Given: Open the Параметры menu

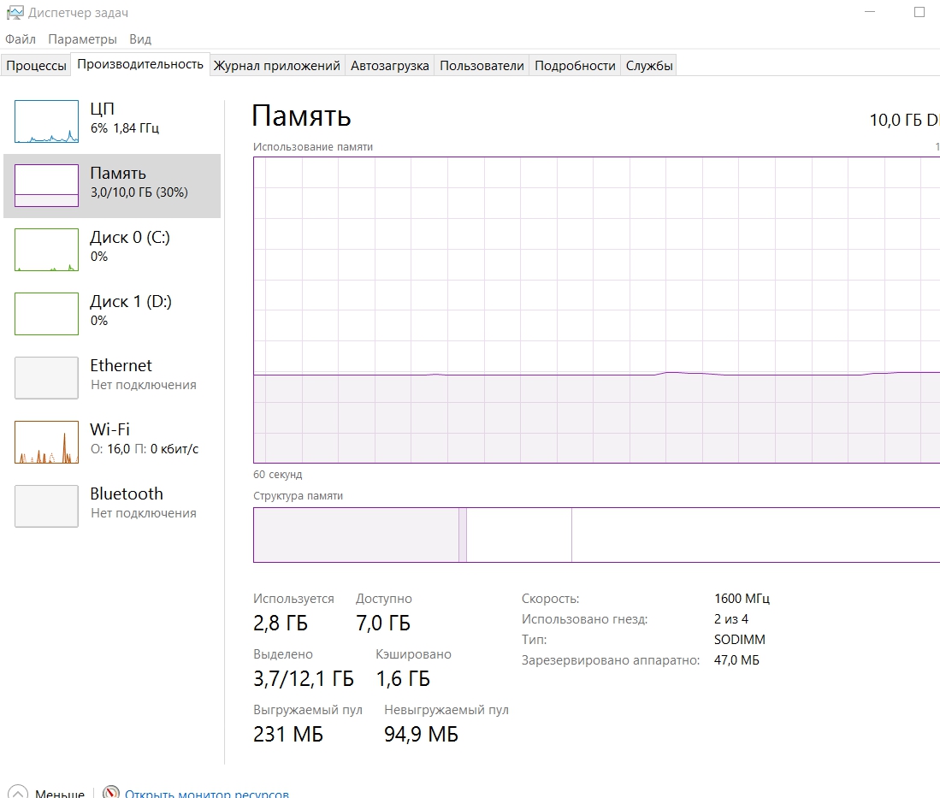Looking at the screenshot, I should (x=82, y=39).
